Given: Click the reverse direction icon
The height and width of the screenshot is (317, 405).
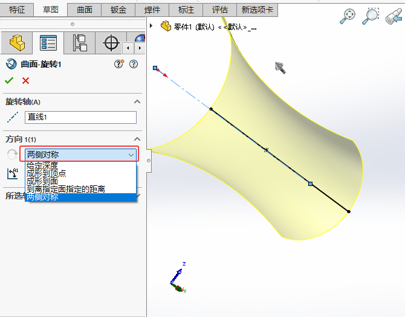Looking at the screenshot, I should click(12, 155).
